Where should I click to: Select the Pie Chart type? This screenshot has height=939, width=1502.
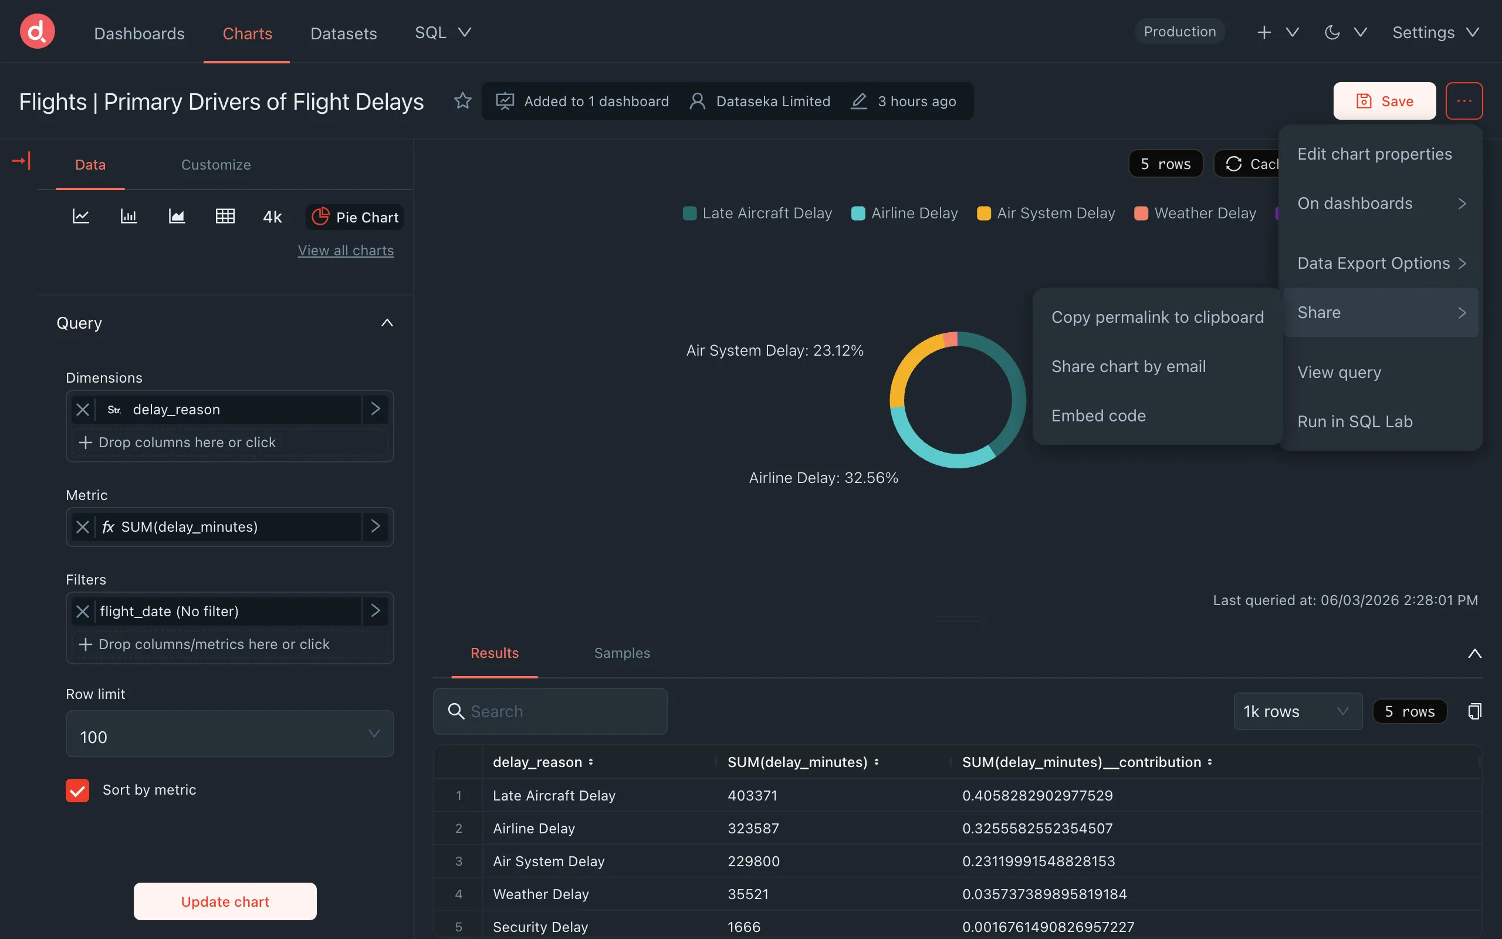click(355, 217)
